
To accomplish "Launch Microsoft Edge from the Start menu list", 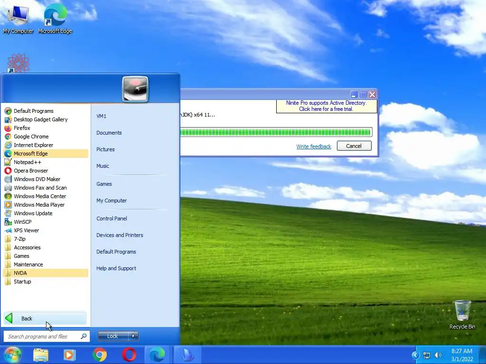I will [46, 154].
